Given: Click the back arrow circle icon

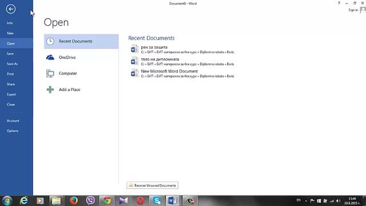Looking at the screenshot, I should tap(11, 9).
